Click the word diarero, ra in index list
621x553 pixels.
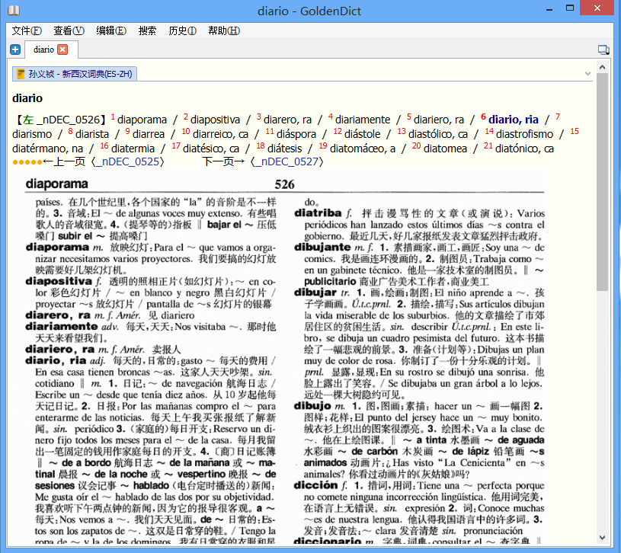point(287,120)
